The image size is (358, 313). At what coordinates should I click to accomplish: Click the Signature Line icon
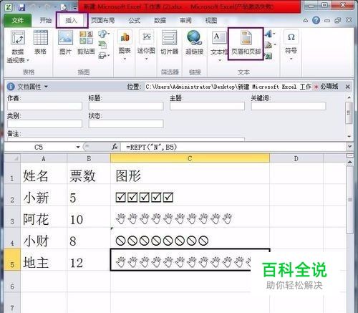pyautogui.click(x=270, y=44)
